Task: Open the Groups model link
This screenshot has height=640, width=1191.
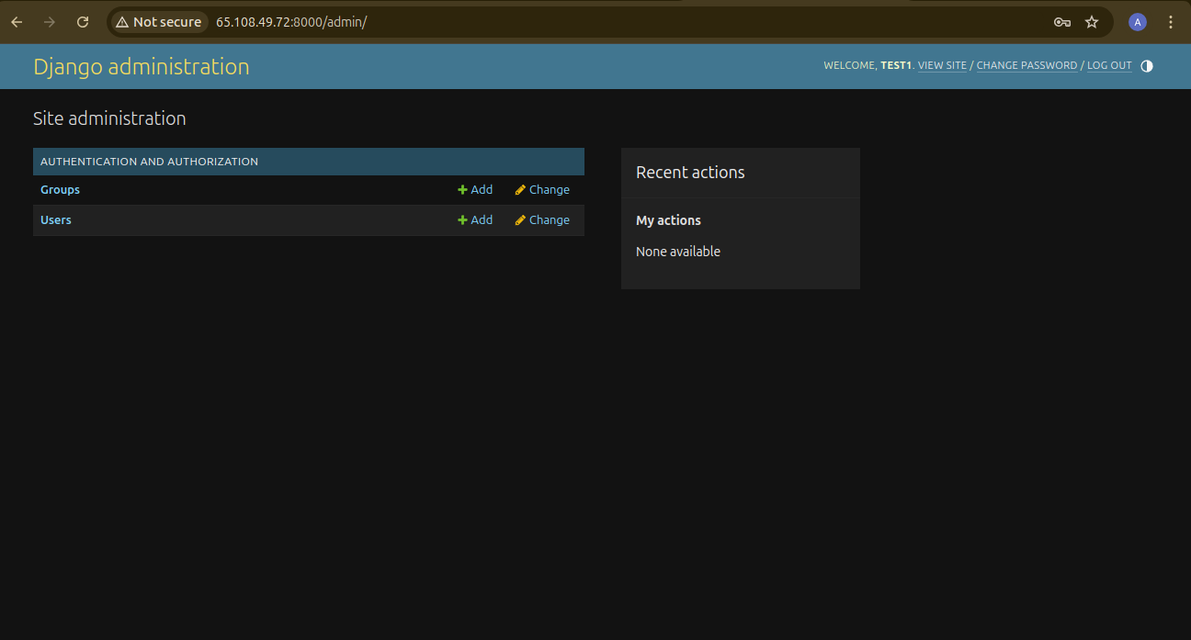Action: tap(60, 190)
